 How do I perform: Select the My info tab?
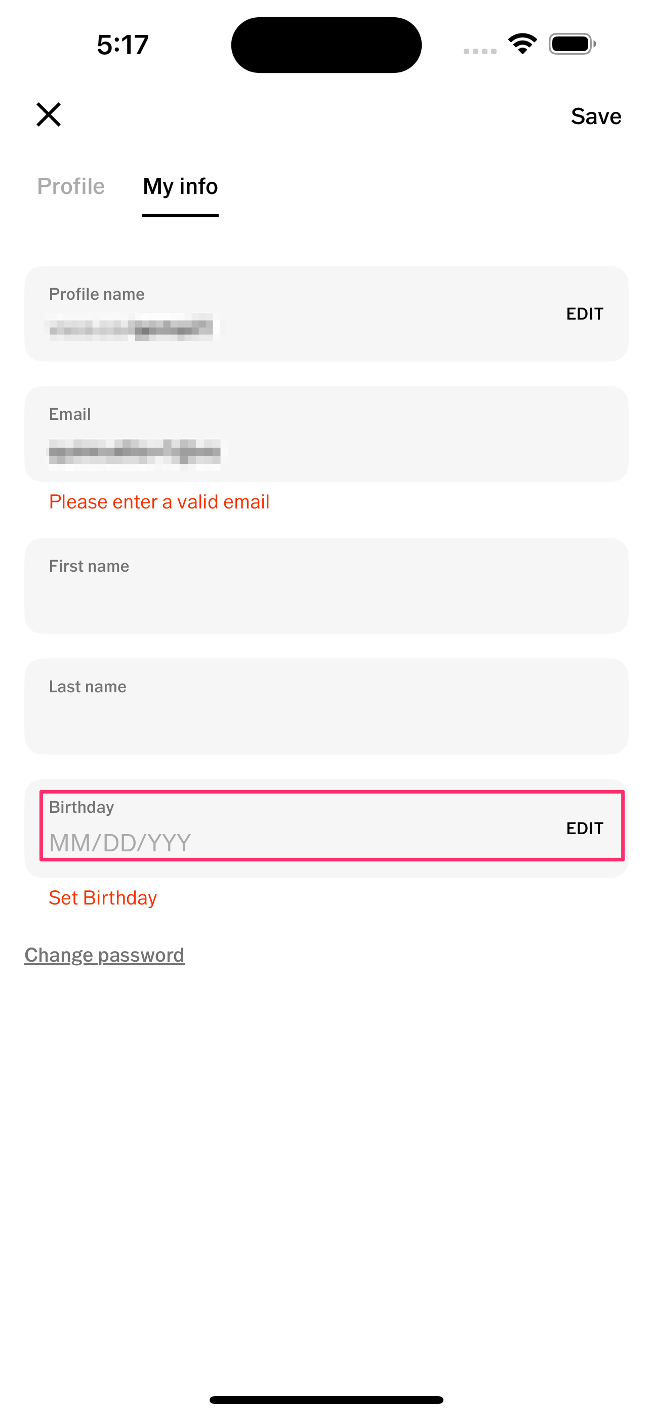click(180, 186)
